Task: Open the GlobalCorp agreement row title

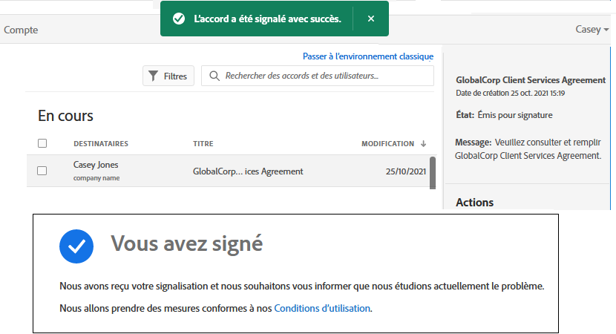Action: click(248, 171)
